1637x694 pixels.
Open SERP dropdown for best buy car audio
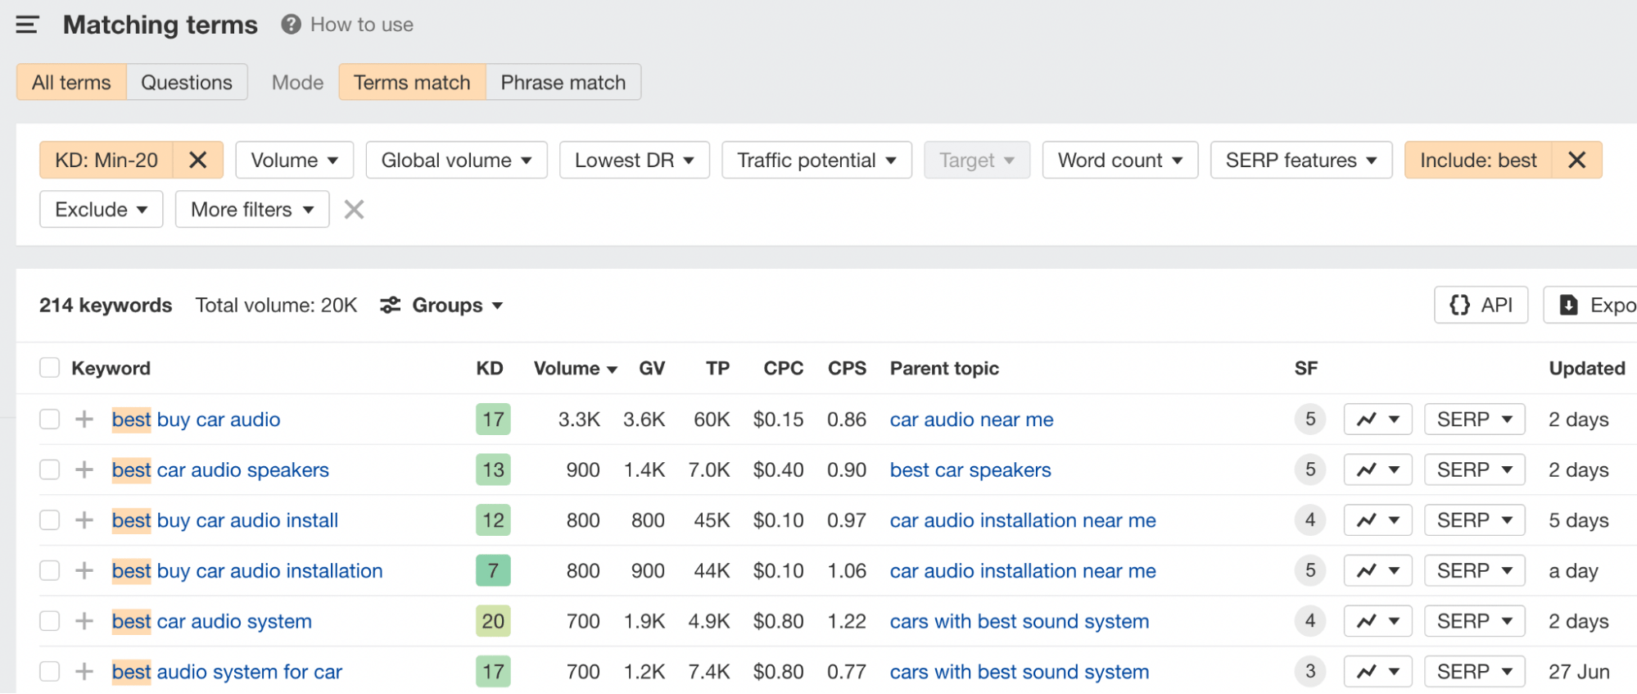click(1474, 420)
